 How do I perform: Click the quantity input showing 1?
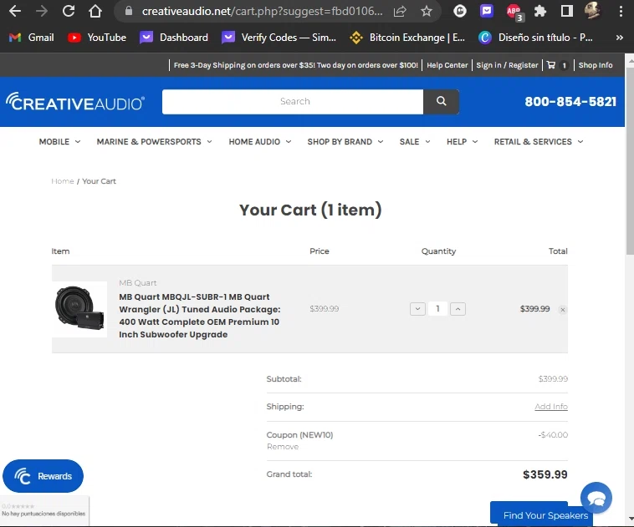click(437, 309)
